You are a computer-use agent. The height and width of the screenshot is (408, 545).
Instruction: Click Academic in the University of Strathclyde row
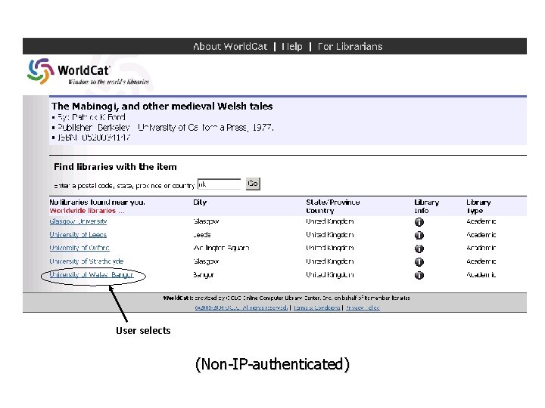pyautogui.click(x=481, y=261)
